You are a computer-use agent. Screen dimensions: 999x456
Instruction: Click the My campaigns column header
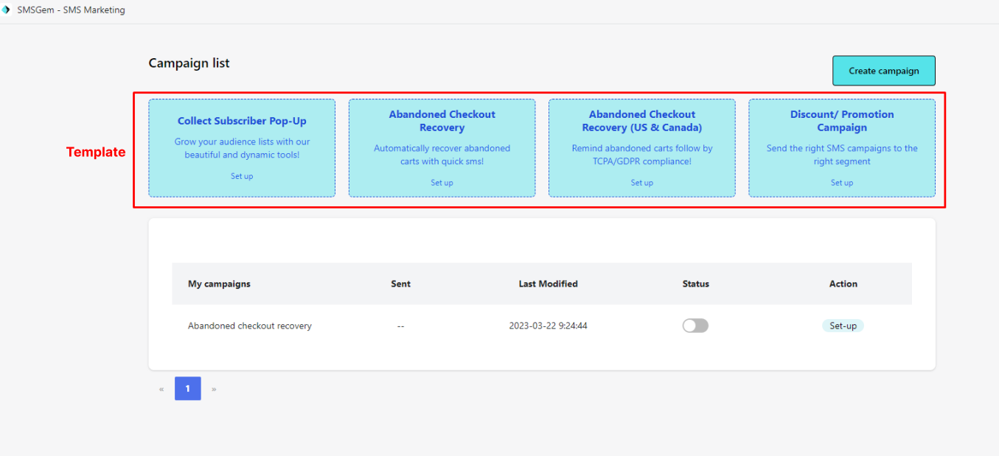tap(219, 284)
